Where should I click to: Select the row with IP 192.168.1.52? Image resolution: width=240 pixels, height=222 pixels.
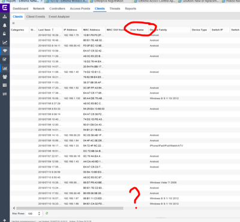(125, 88)
